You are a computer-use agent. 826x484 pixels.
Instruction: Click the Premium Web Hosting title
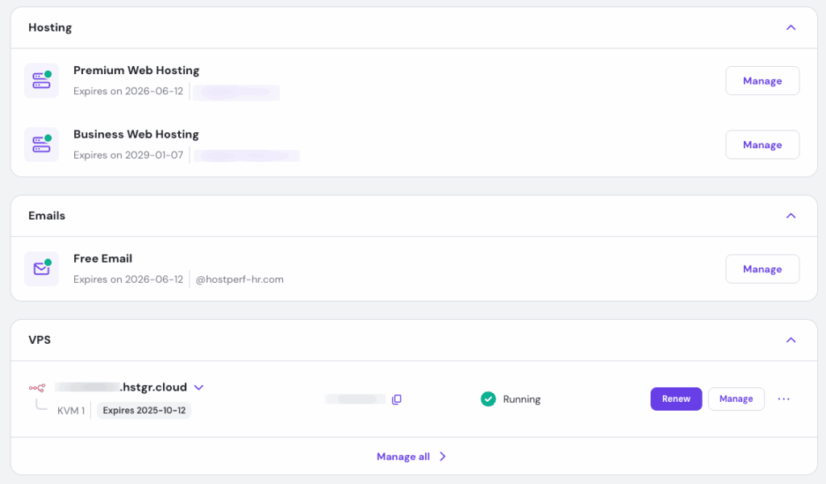click(136, 70)
